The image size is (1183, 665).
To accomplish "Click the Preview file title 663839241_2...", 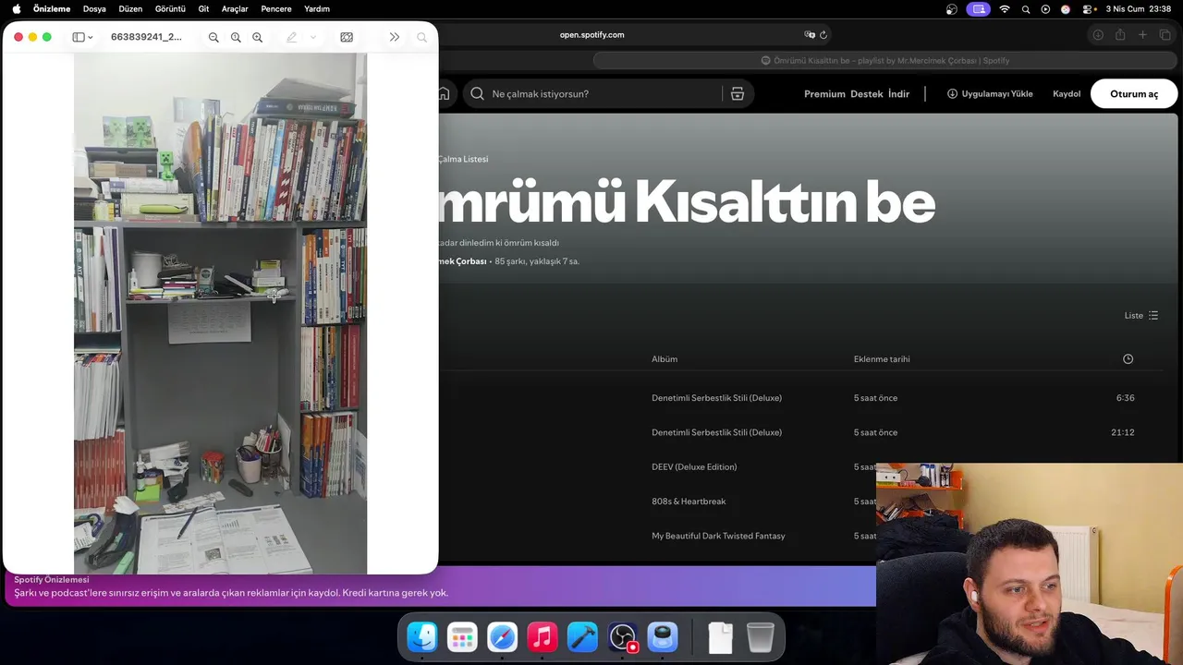I will pos(146,37).
